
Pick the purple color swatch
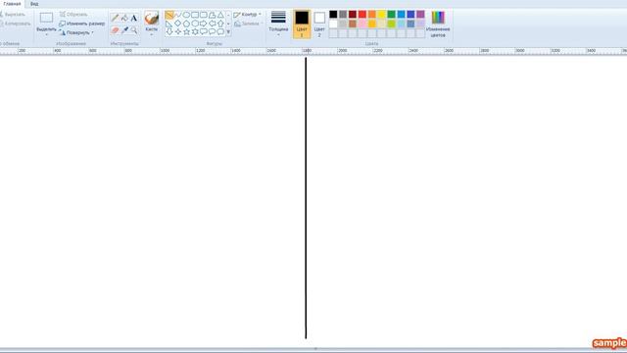tap(420, 15)
